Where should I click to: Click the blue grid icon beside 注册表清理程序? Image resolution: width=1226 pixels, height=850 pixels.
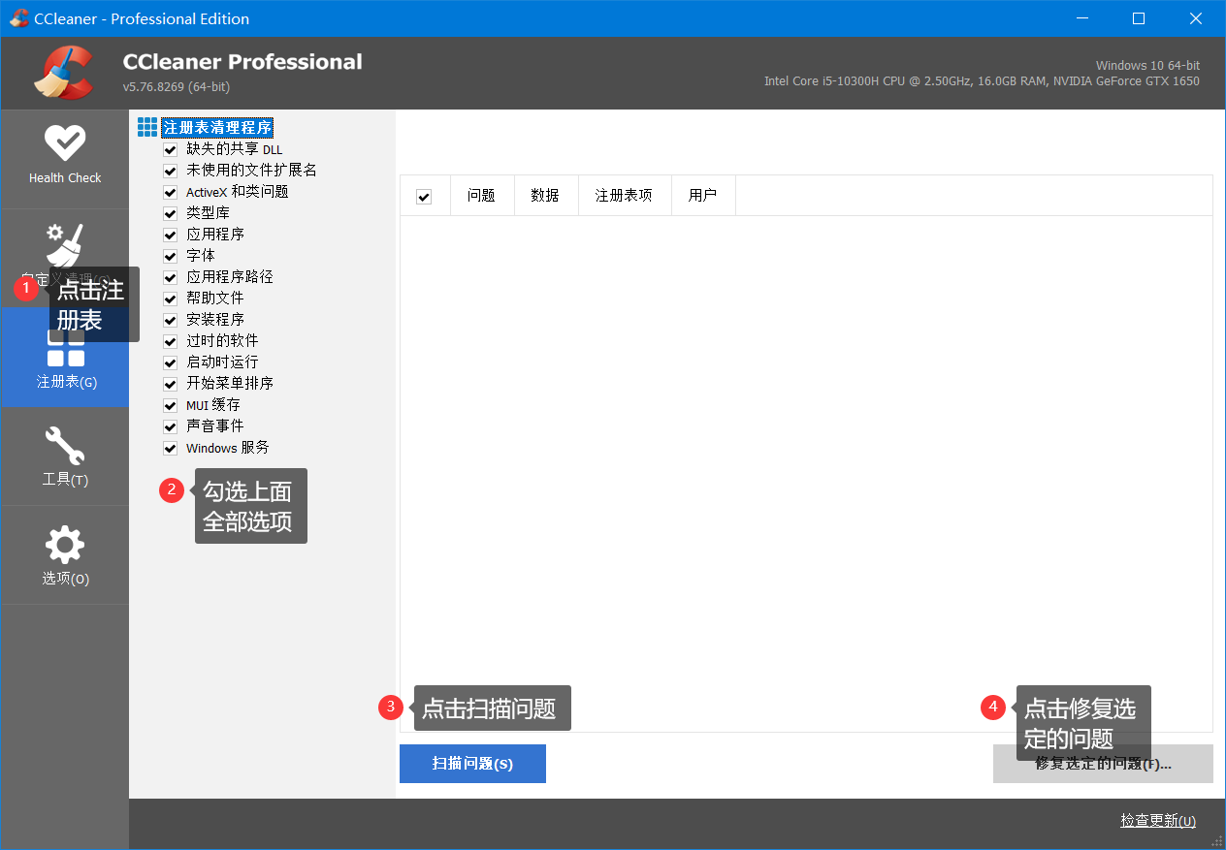point(147,127)
